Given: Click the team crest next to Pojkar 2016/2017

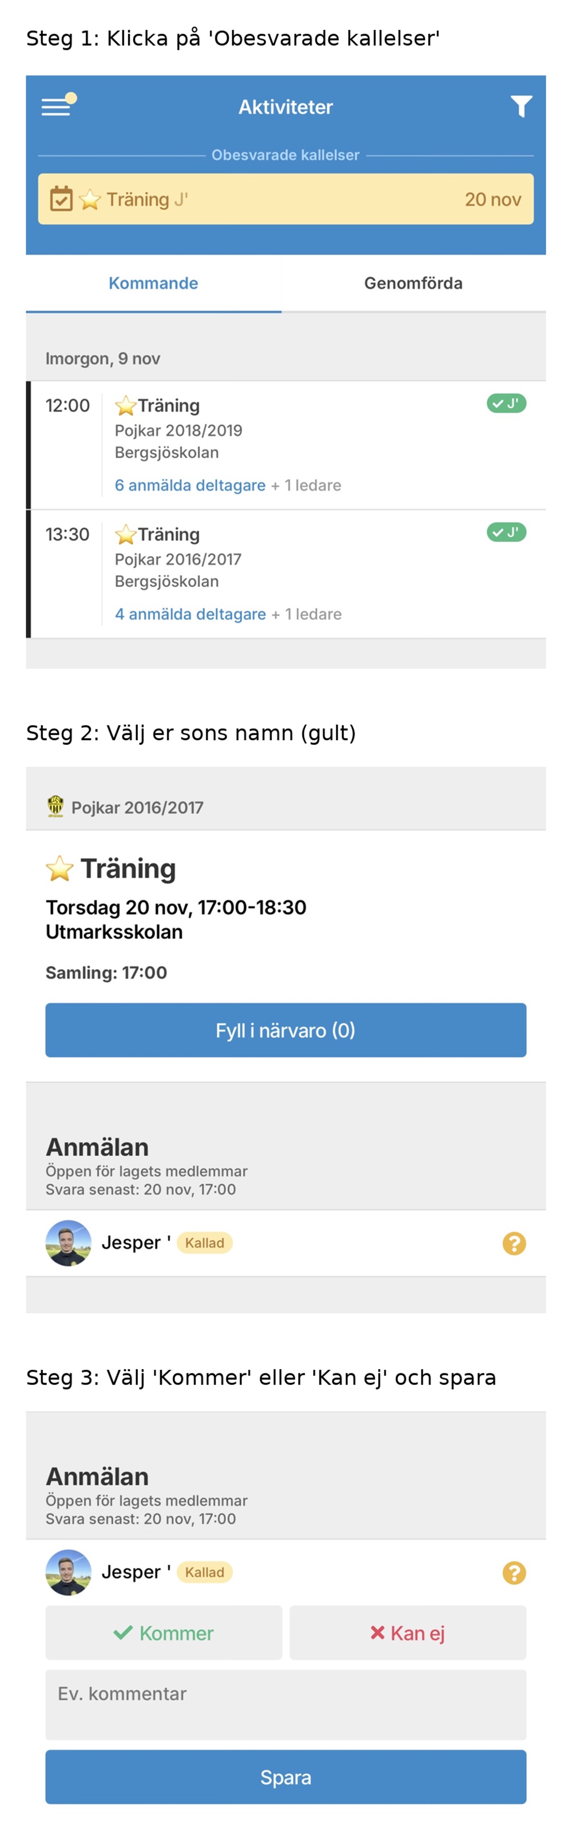Looking at the screenshot, I should [55, 806].
